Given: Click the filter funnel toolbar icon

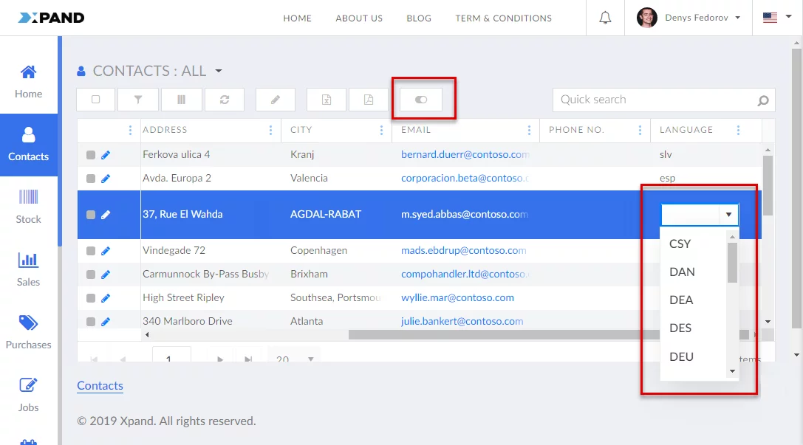Looking at the screenshot, I should pyautogui.click(x=137, y=100).
